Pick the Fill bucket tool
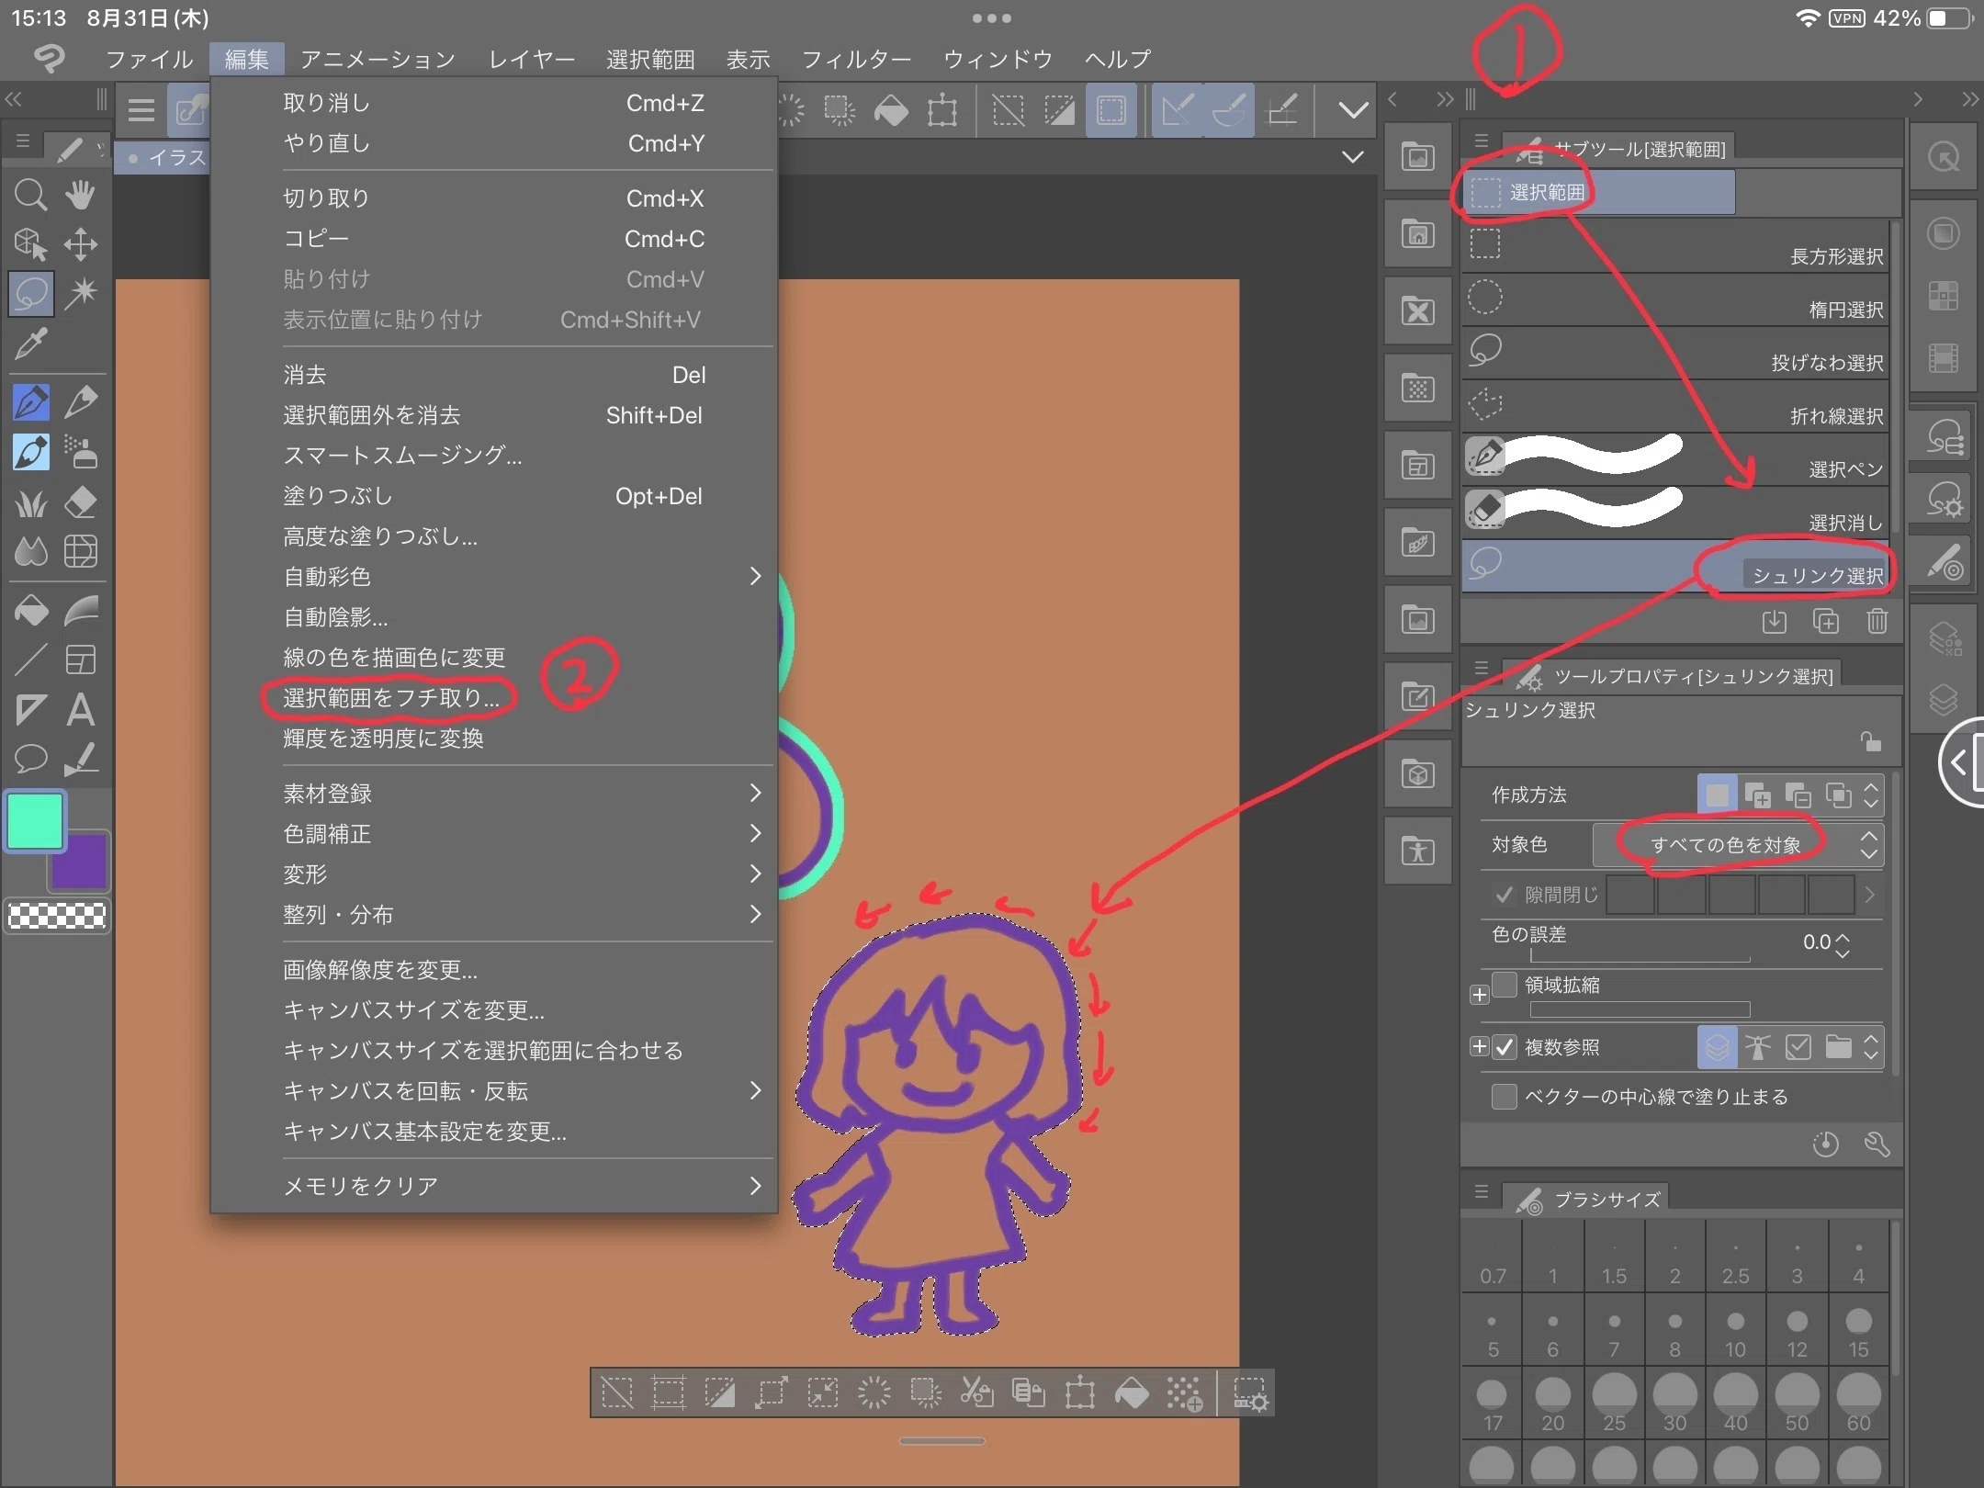The height and width of the screenshot is (1488, 1984). click(30, 611)
